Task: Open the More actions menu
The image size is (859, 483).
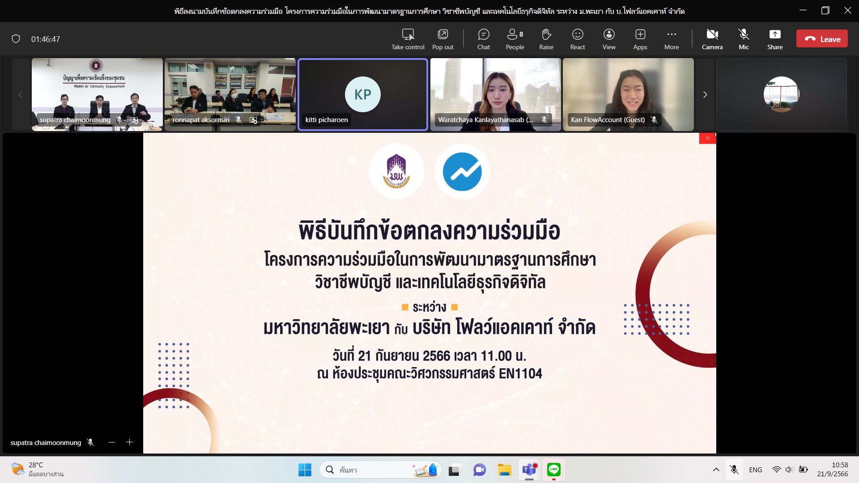Action: [x=672, y=39]
